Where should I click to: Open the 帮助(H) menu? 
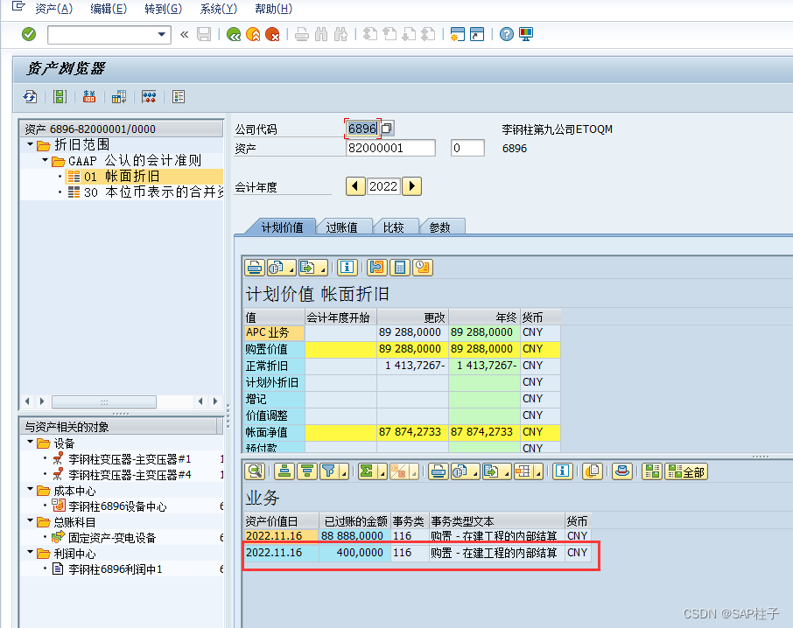coord(273,9)
